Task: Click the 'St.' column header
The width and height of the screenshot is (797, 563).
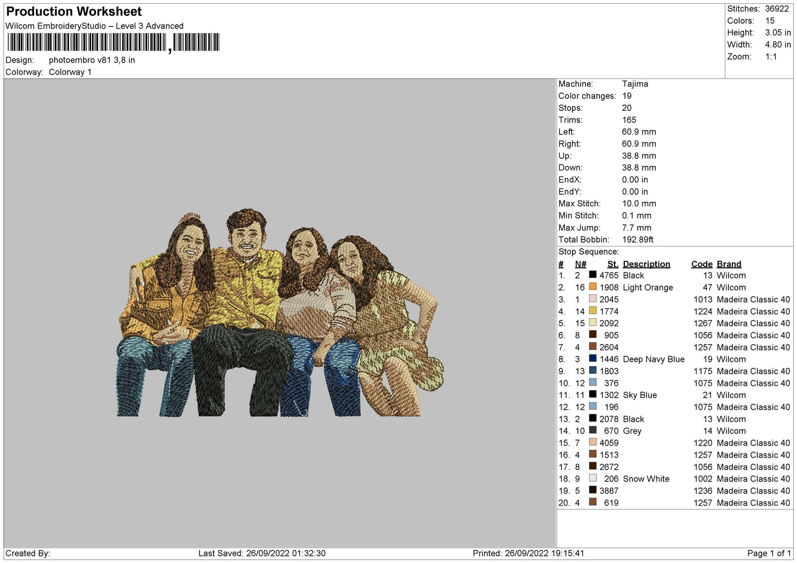Action: click(613, 264)
